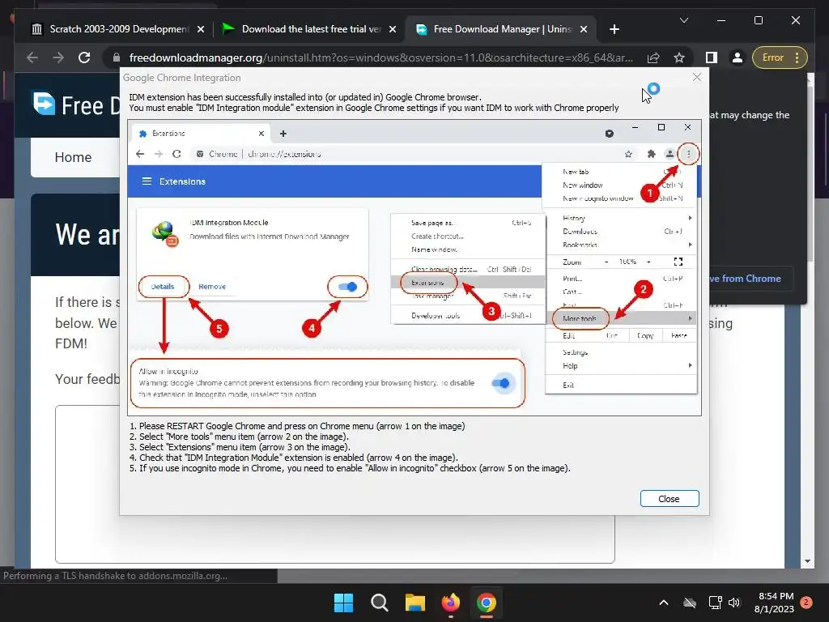Click the page scrollbar down arrow
The image size is (829, 622).
pos(807,561)
